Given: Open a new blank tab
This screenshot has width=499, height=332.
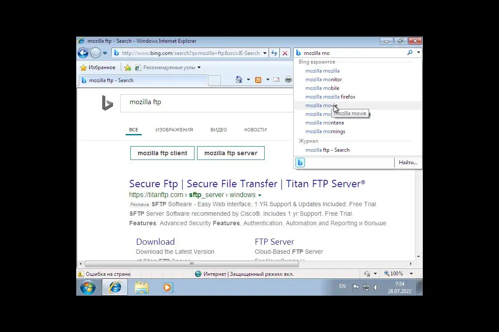Looking at the screenshot, I should 214,81.
